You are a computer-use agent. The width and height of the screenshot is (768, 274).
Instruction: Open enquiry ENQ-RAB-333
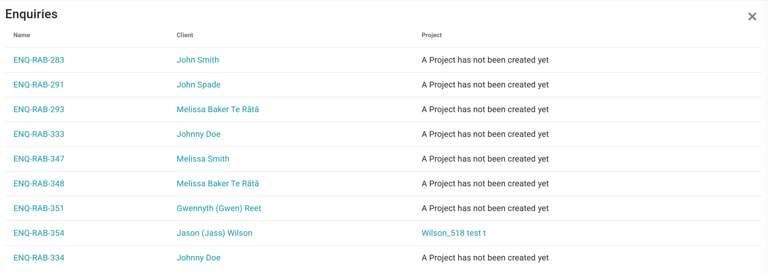[39, 134]
